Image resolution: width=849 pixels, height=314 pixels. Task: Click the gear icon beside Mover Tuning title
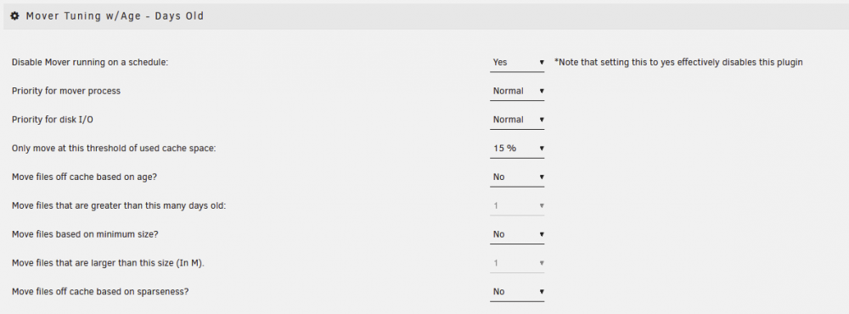[15, 16]
